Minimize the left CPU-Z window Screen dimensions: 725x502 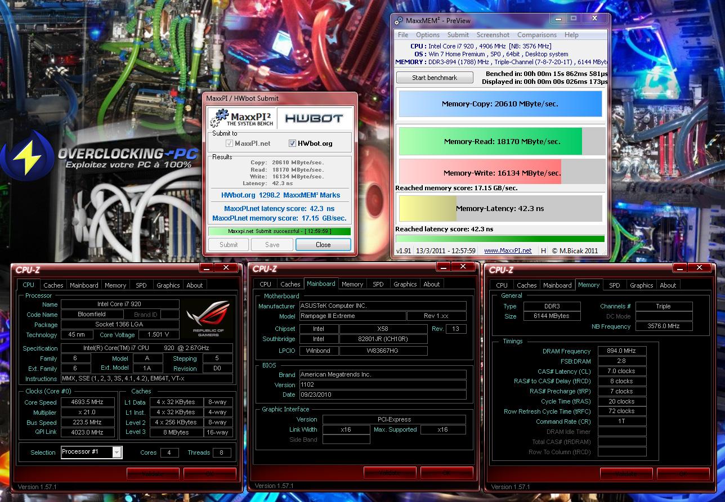click(x=206, y=267)
